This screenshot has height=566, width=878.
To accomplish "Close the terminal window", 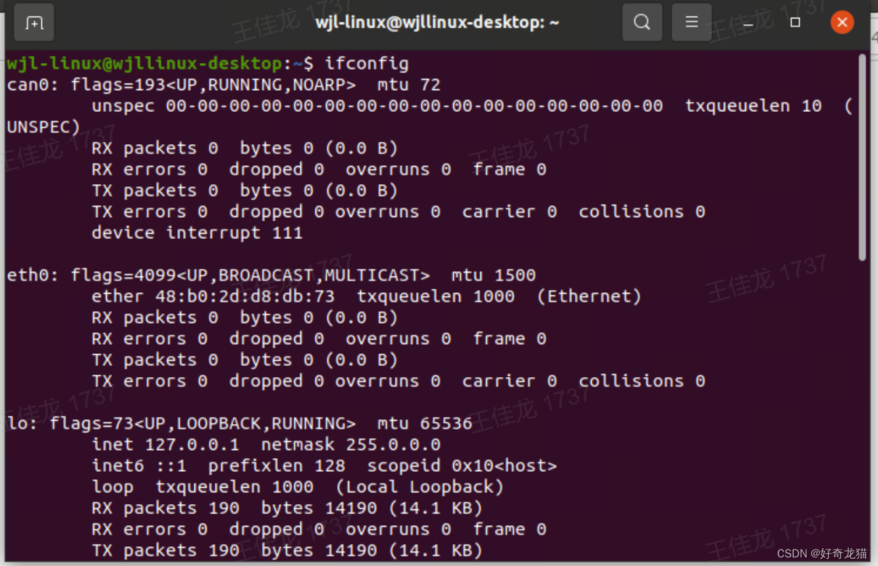I will click(842, 22).
